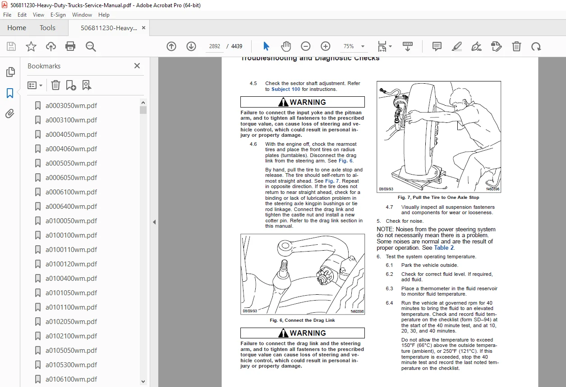Open the Window menu
This screenshot has height=387, width=566.
pyautogui.click(x=82, y=15)
